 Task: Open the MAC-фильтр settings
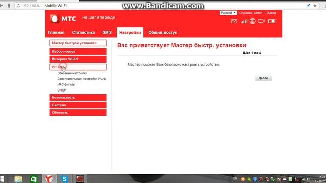coord(66,85)
